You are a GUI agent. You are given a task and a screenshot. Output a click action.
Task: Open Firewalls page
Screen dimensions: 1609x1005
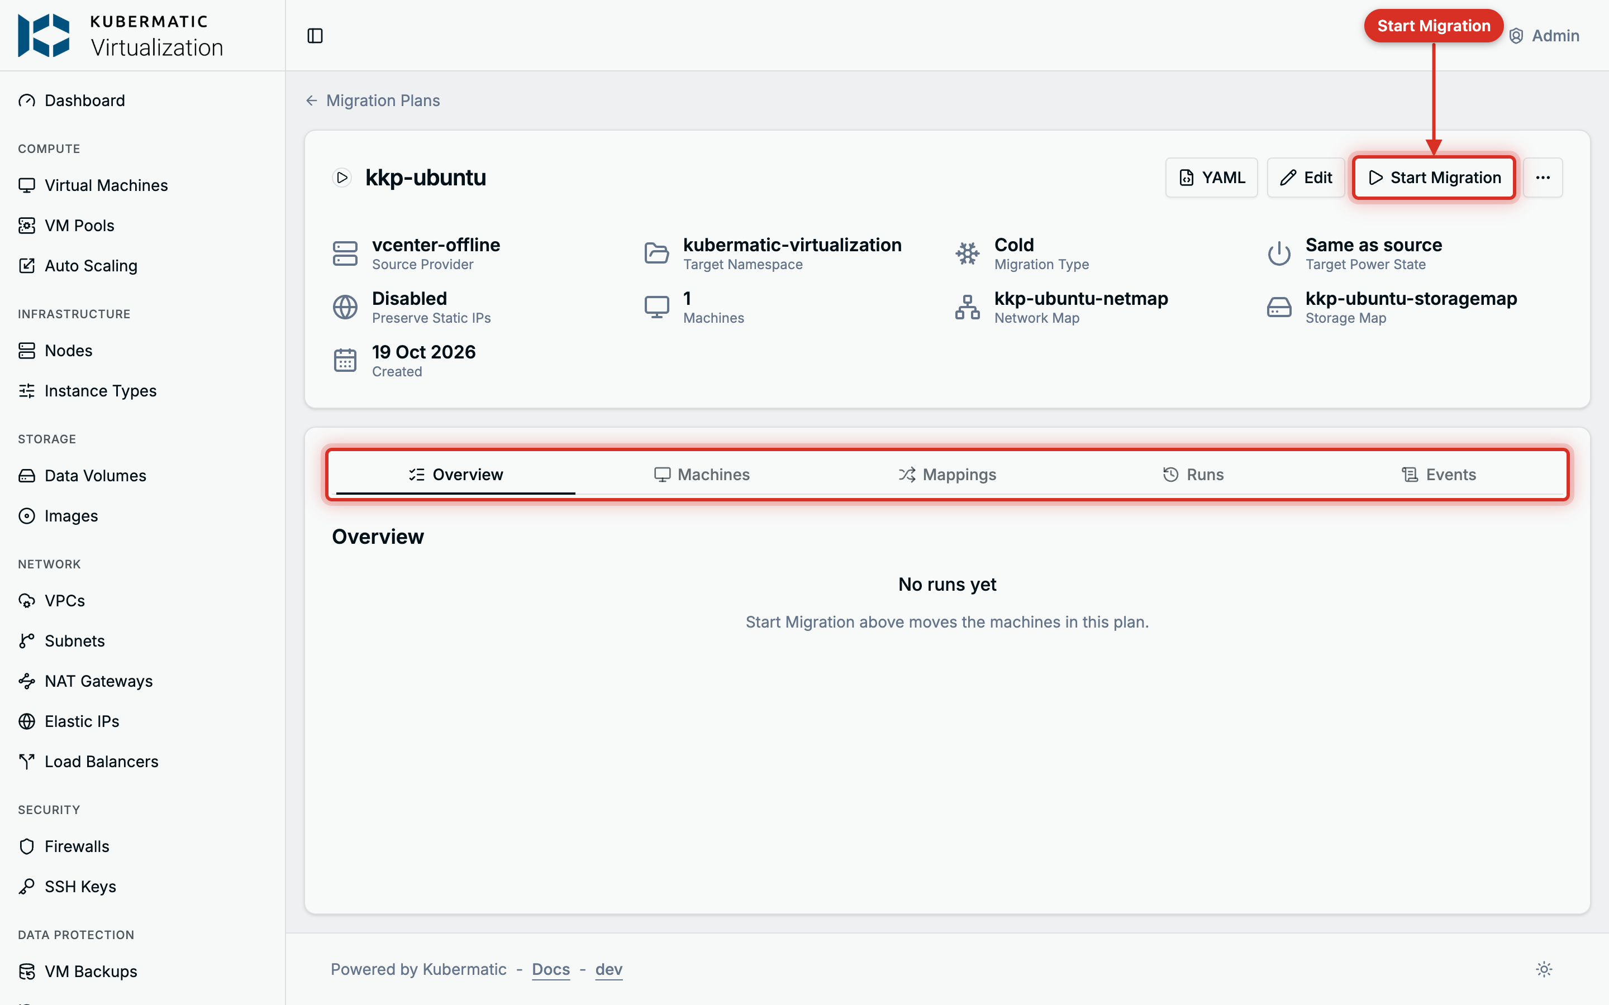click(x=63, y=847)
